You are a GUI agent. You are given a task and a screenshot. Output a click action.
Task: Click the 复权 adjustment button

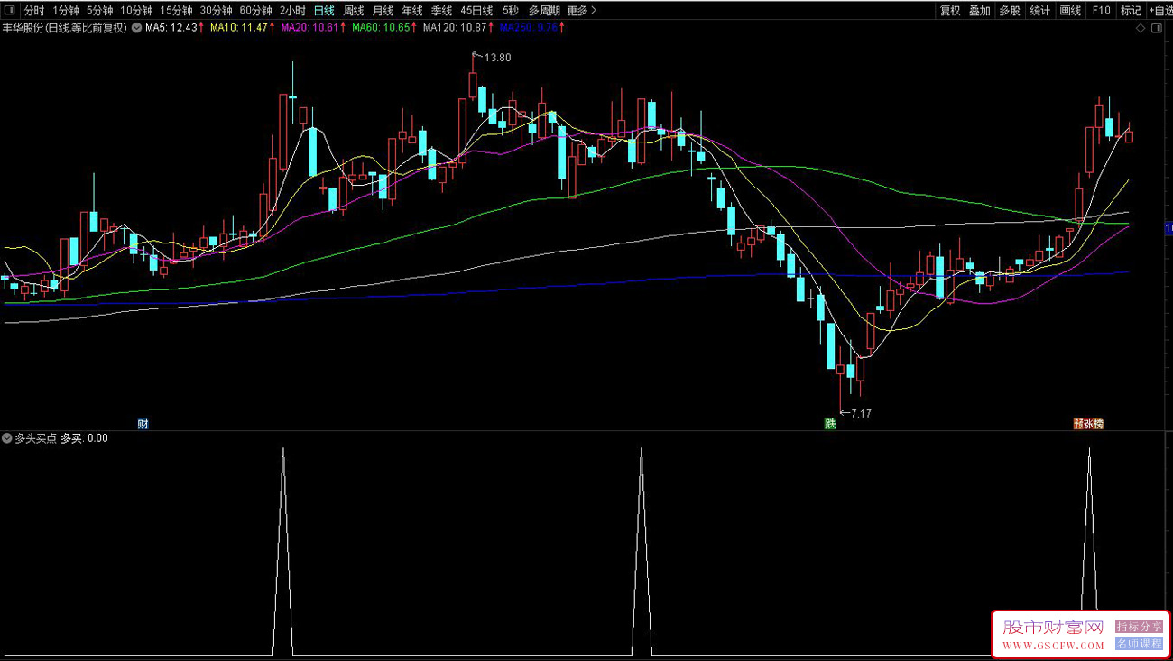pos(950,11)
